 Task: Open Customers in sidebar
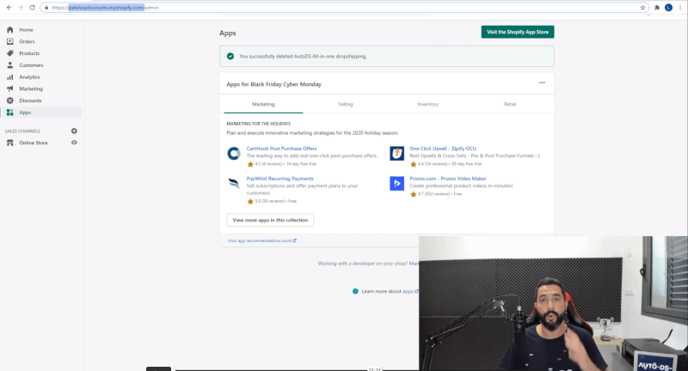(x=31, y=64)
